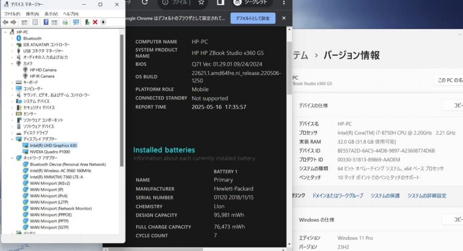Image resolution: width=463 pixels, height=251 pixels.
Task: Click the 76,473 mWh full charge value
Action: click(230, 227)
